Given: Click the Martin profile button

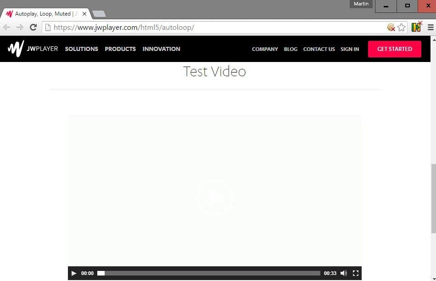Looking at the screenshot, I should coord(361,4).
